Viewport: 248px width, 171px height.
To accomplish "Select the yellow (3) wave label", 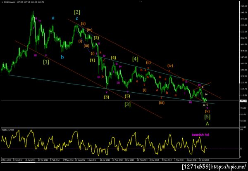I will coord(107,97).
